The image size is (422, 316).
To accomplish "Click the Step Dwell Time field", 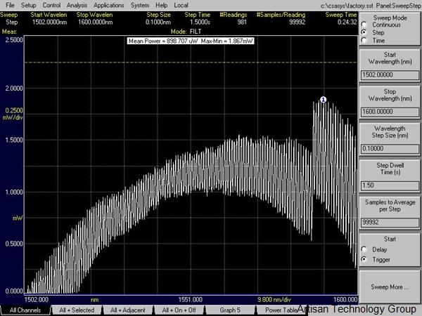I will pos(389,184).
